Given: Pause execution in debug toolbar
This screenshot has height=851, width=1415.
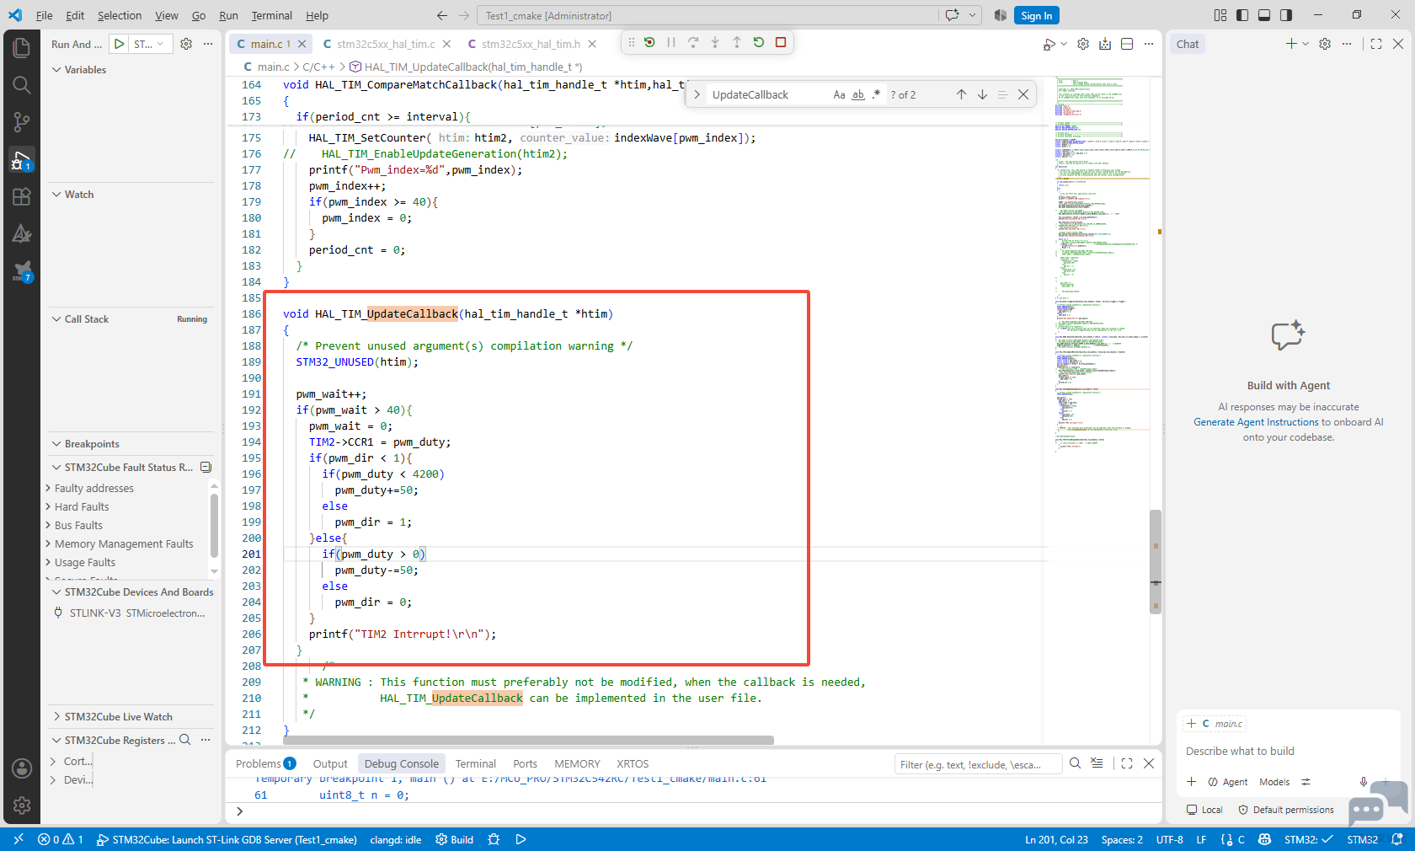Looking at the screenshot, I should tap(671, 42).
